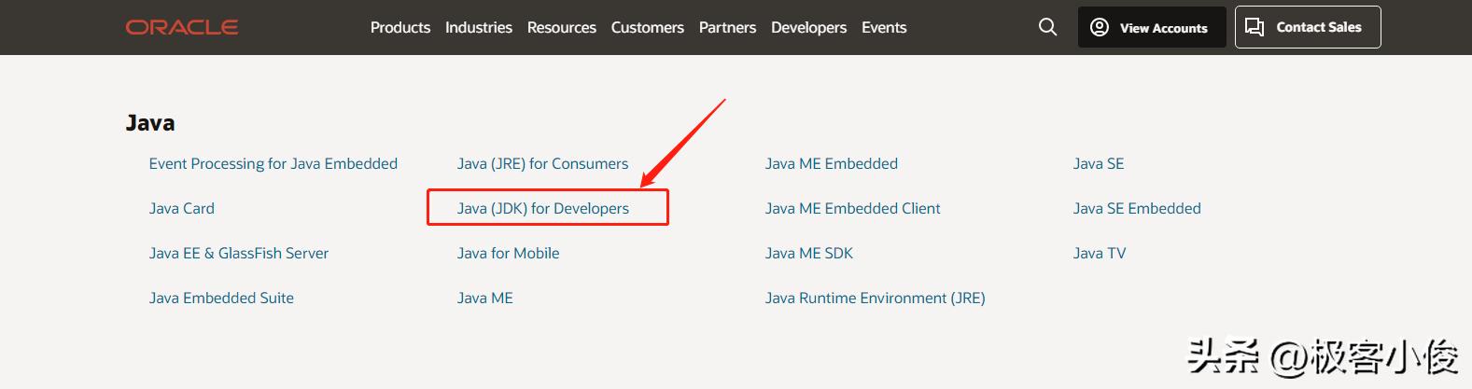Open the Products menu
This screenshot has width=1472, height=389.
[400, 28]
